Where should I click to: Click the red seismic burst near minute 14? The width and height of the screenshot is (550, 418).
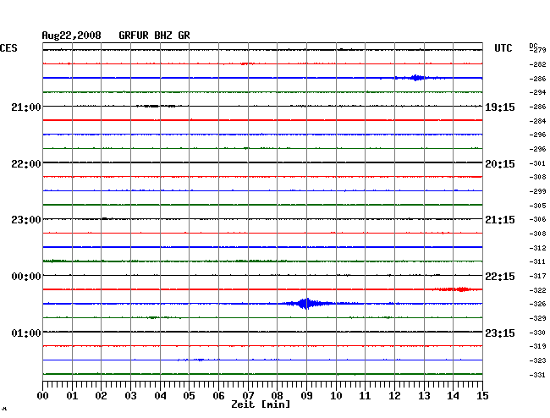pos(457,289)
